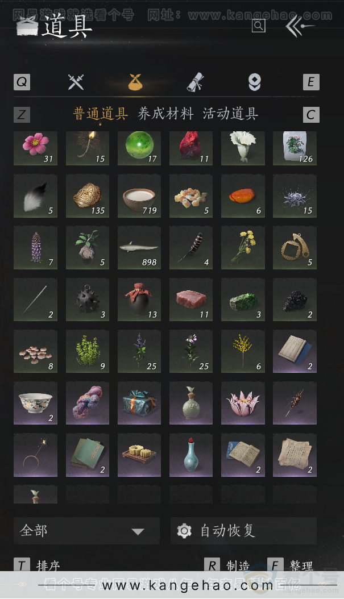Toggle the 自动恢复 setting

coord(243,531)
